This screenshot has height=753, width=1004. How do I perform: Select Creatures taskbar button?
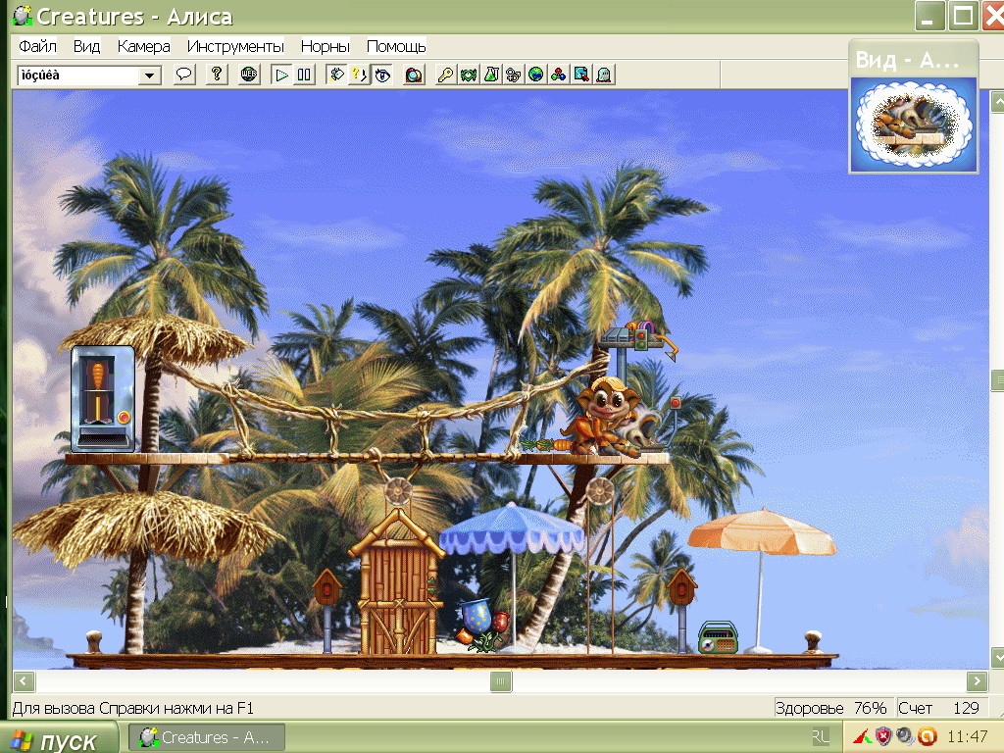click(205, 737)
